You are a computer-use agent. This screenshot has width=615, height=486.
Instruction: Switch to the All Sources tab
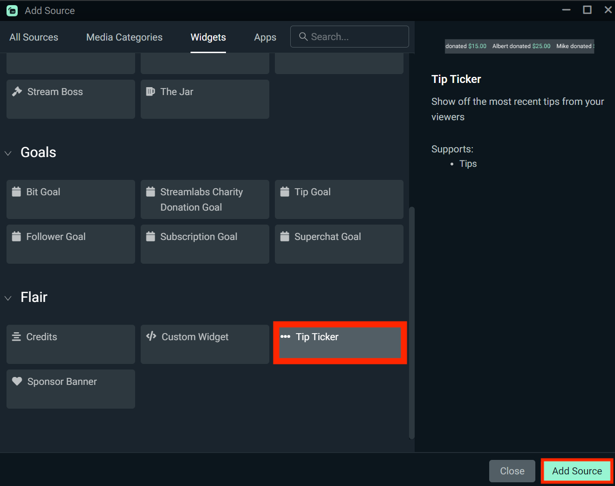[33, 37]
